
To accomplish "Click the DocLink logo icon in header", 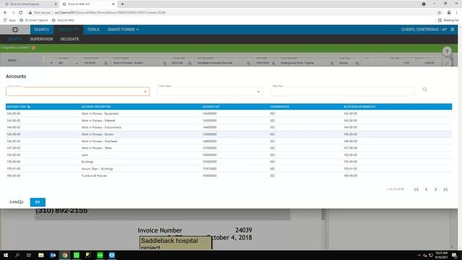I will (15, 30).
